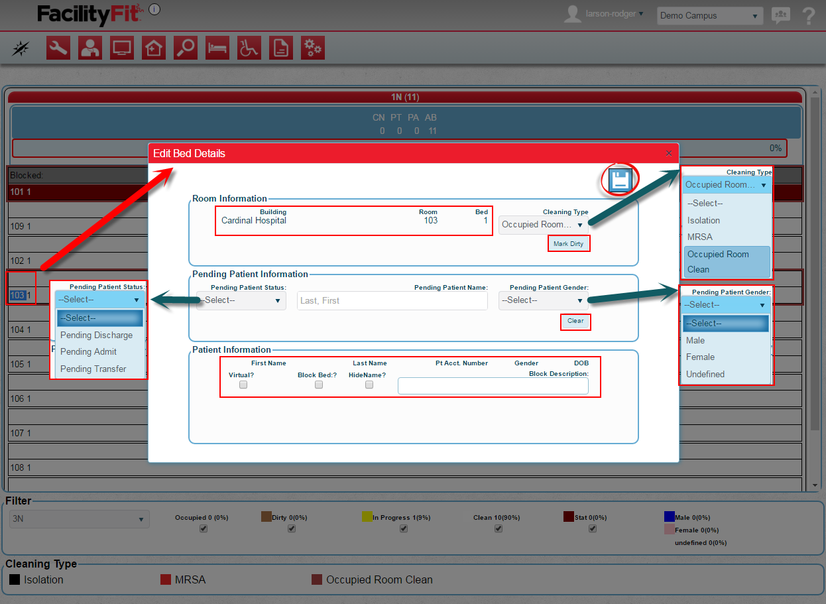Save bed details with floppy disk icon
Image resolution: width=826 pixels, height=604 pixels.
(619, 180)
